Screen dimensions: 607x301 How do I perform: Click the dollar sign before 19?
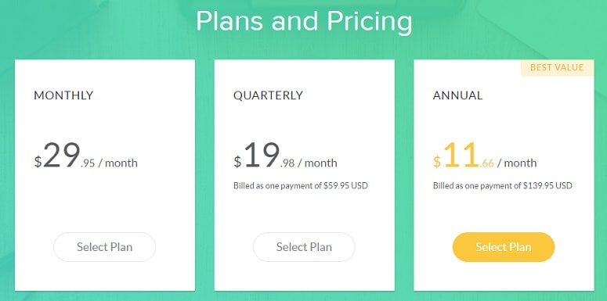[237, 162]
